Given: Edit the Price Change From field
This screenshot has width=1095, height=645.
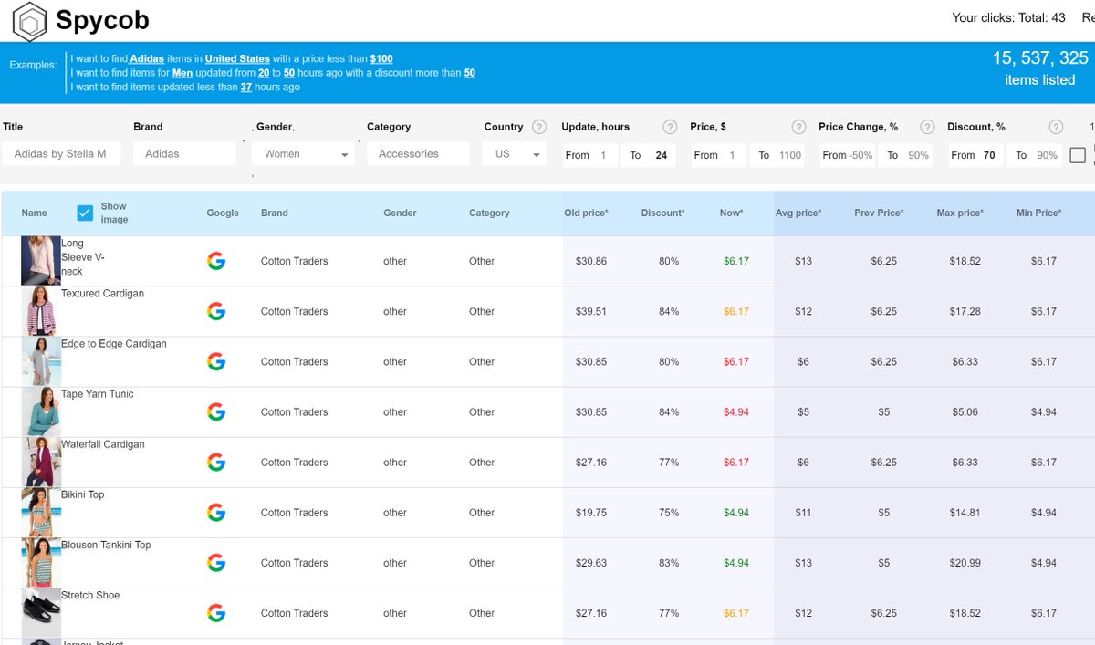Looking at the screenshot, I should 847,155.
